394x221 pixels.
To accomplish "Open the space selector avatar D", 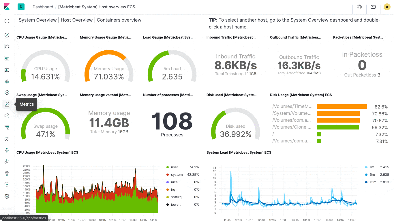I will click(21, 7).
